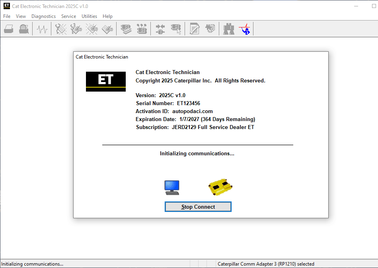Screen dimensions: 378x268
Task: Open Active Diagnostic Codes, first stethoscope icon
Action: click(x=61, y=29)
